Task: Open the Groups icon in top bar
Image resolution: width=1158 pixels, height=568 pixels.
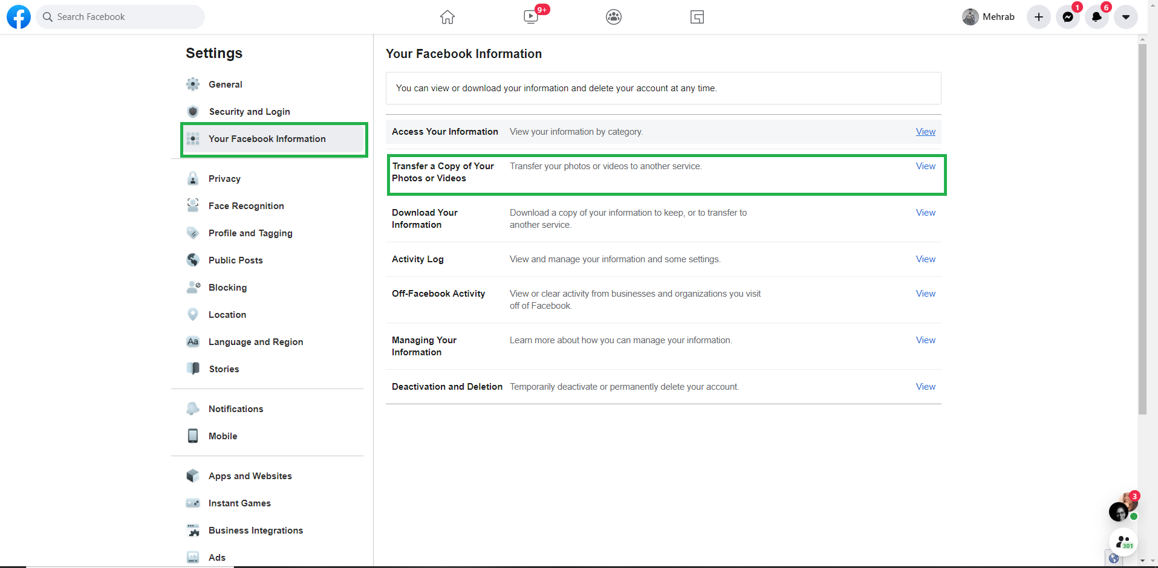Action: [614, 17]
